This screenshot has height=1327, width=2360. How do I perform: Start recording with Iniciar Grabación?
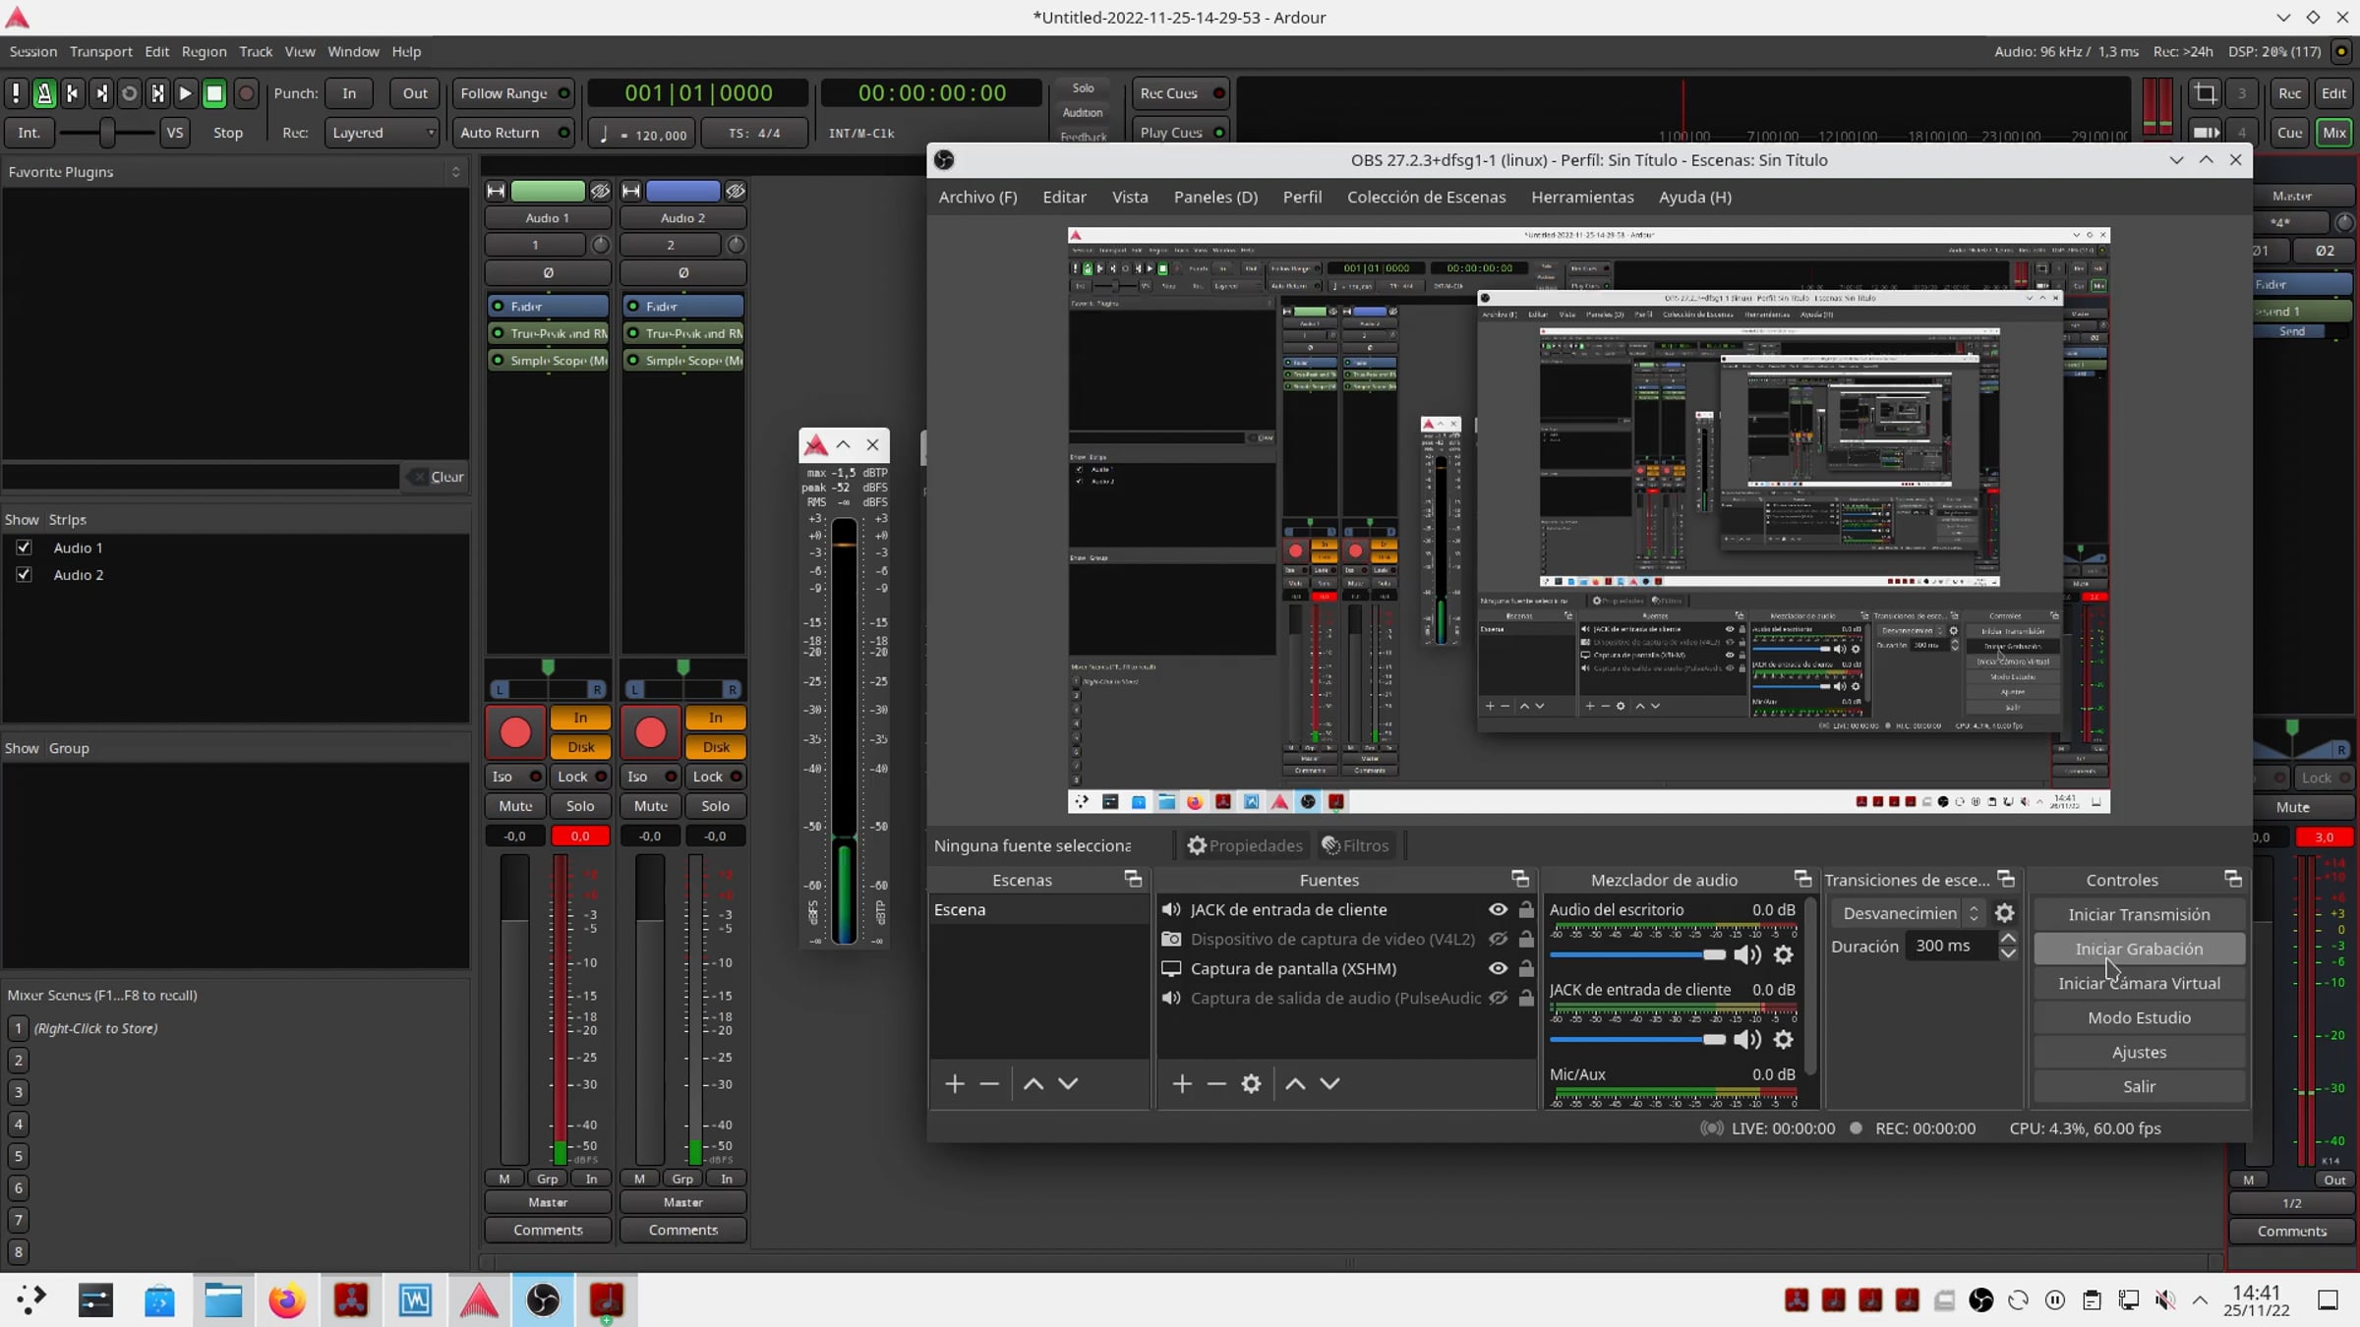(2139, 949)
